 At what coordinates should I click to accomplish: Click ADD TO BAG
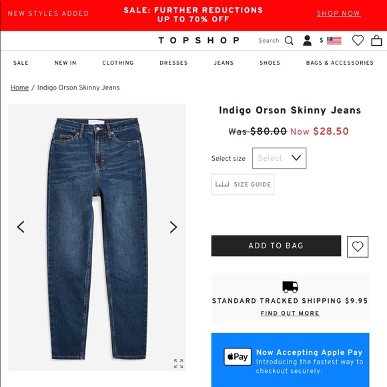pyautogui.click(x=276, y=246)
